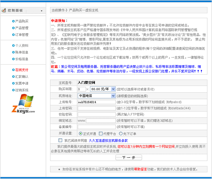
Task: Click the 控制面板 header icon
Action: click(x=4, y=11)
